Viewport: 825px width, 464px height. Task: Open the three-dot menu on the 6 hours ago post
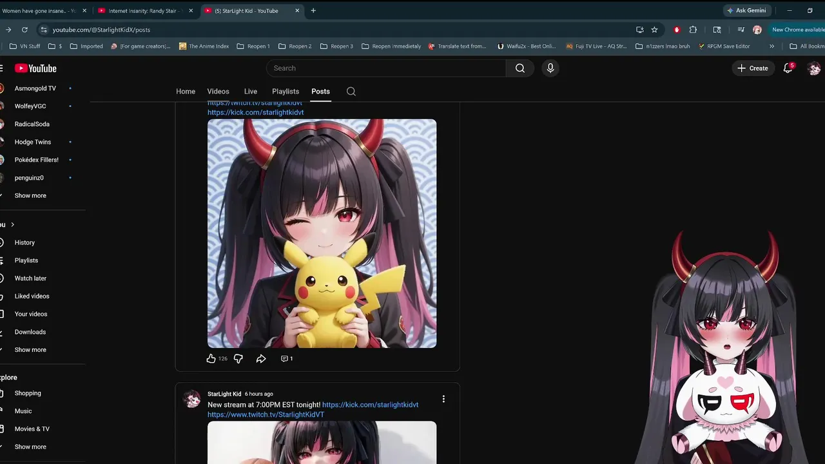point(443,399)
